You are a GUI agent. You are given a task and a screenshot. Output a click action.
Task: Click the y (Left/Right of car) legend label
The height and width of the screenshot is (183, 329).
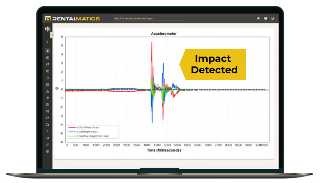[87, 132]
